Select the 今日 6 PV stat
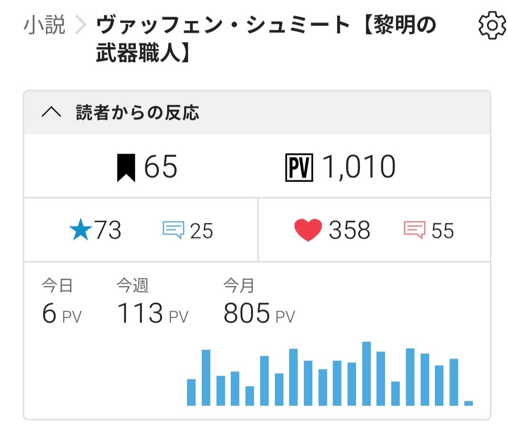Image resolution: width=508 pixels, height=426 pixels. click(x=62, y=301)
